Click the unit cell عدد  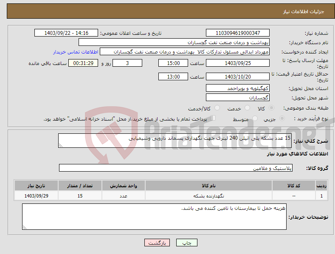pos(124,196)
